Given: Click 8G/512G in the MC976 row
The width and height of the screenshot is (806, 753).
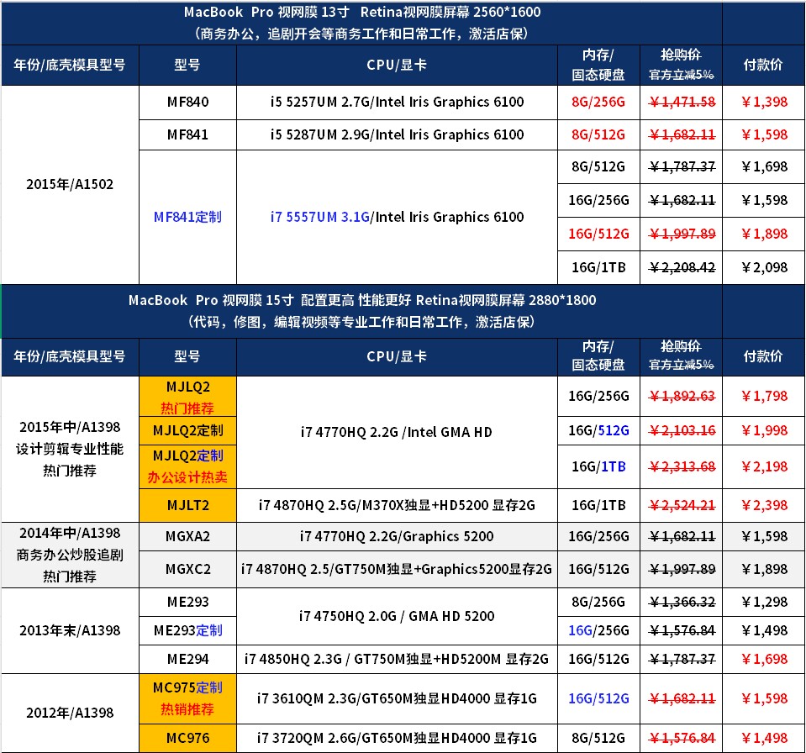Looking at the screenshot, I should [598, 739].
